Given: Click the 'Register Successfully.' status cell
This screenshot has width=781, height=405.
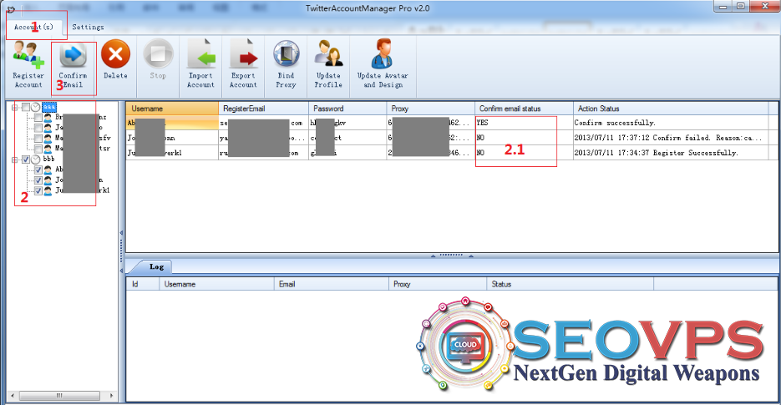Looking at the screenshot, I should [x=671, y=153].
